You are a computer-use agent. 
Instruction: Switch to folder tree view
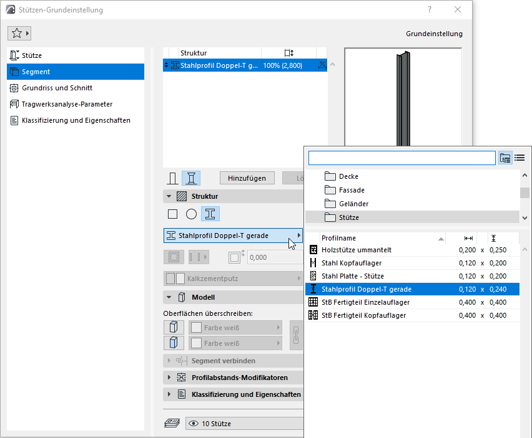[505, 158]
